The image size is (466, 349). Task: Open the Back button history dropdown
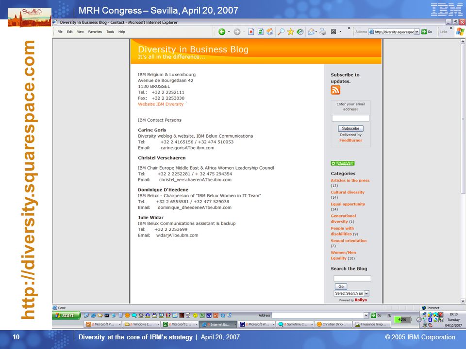point(229,32)
